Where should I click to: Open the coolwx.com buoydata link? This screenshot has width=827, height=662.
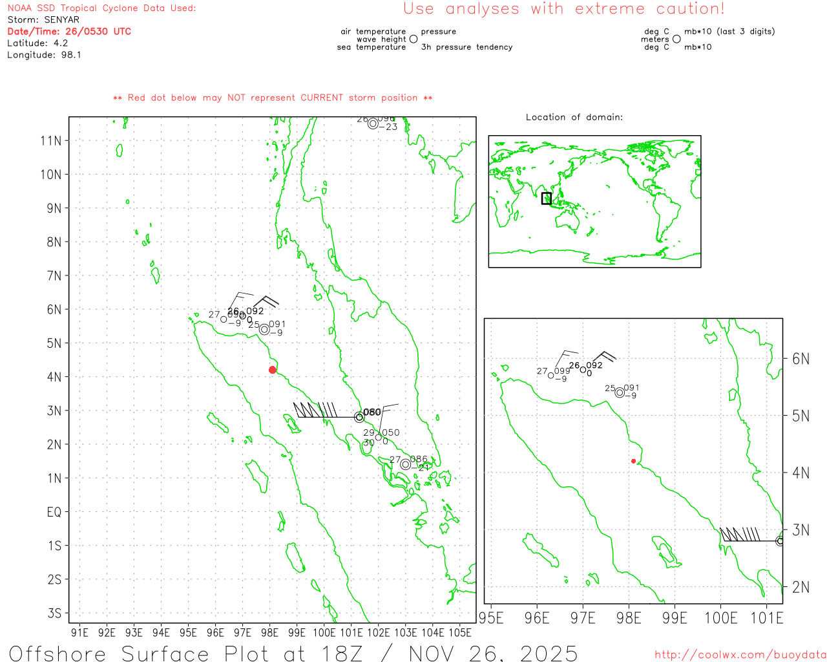click(x=740, y=655)
